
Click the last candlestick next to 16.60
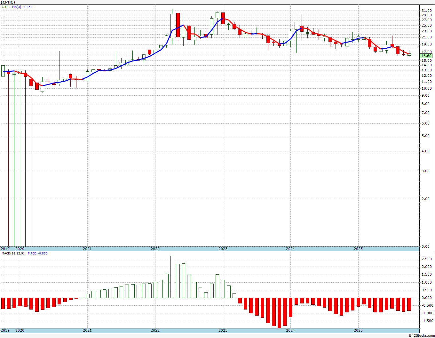tap(409, 54)
